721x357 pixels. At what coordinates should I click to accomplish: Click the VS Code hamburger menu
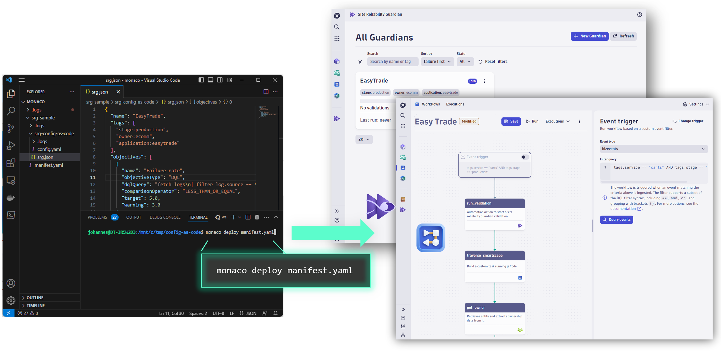[22, 80]
